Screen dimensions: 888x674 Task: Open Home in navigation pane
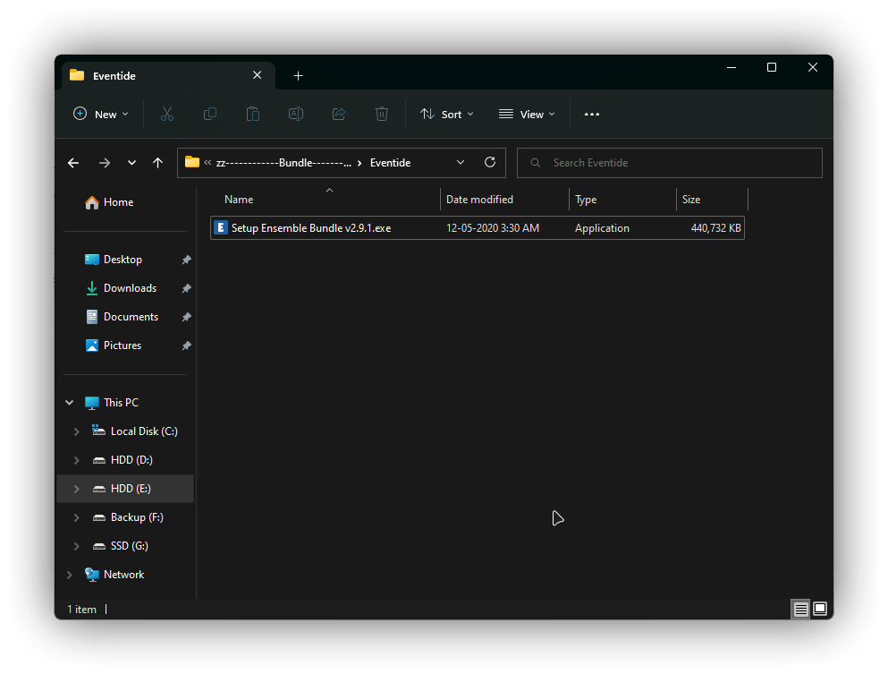(109, 202)
